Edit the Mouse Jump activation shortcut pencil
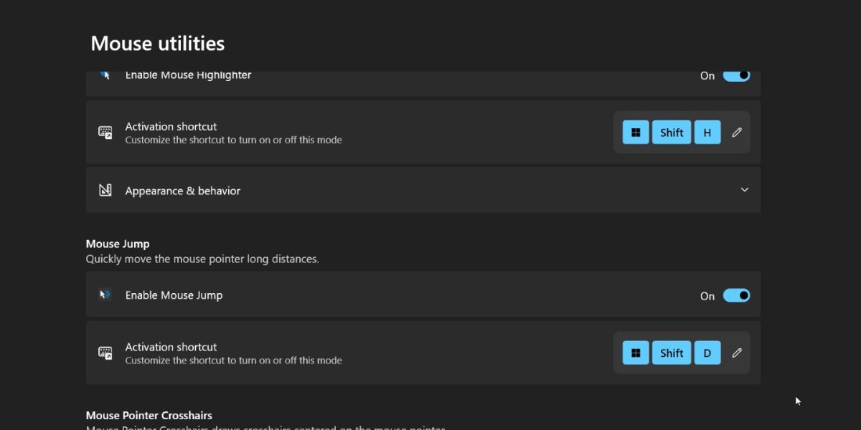Image resolution: width=861 pixels, height=430 pixels. point(737,353)
